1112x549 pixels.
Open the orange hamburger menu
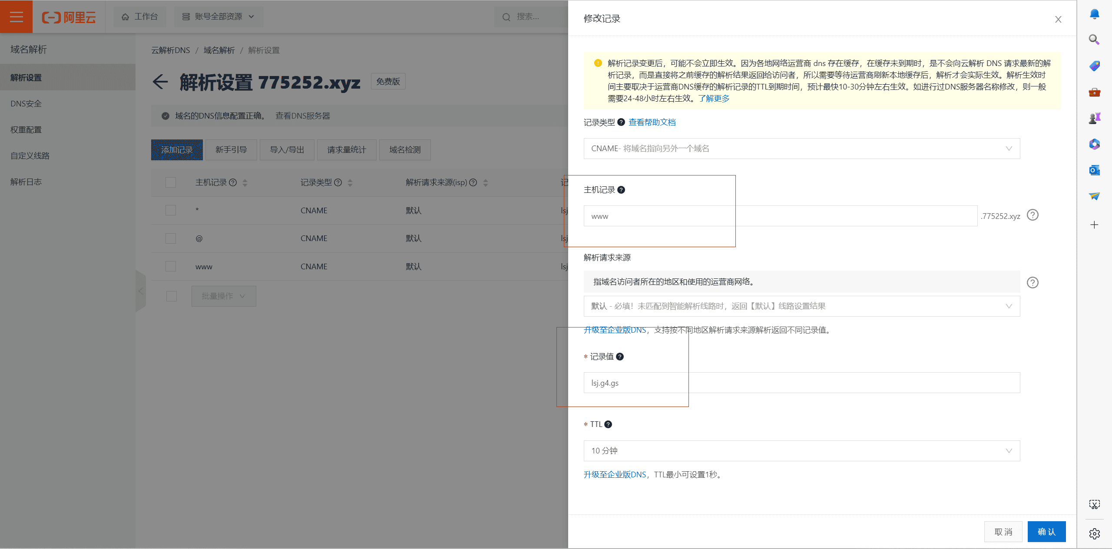(16, 17)
